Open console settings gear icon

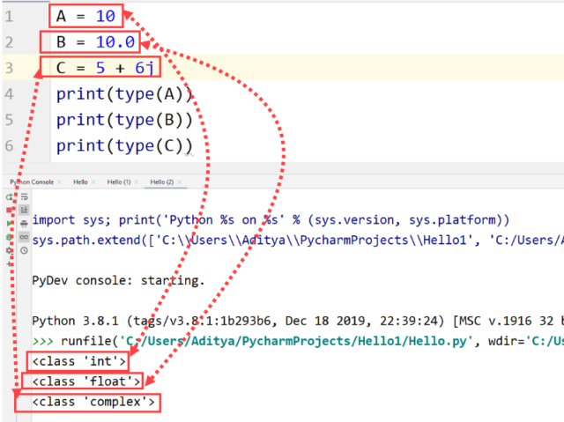(9, 251)
